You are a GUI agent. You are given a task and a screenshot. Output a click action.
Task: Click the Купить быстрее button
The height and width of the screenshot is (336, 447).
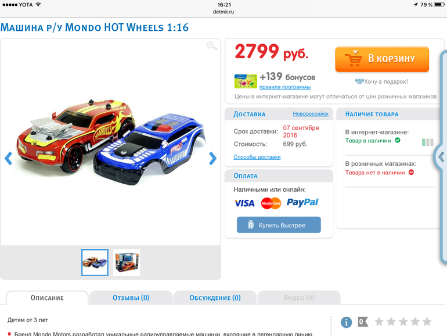coord(279,225)
